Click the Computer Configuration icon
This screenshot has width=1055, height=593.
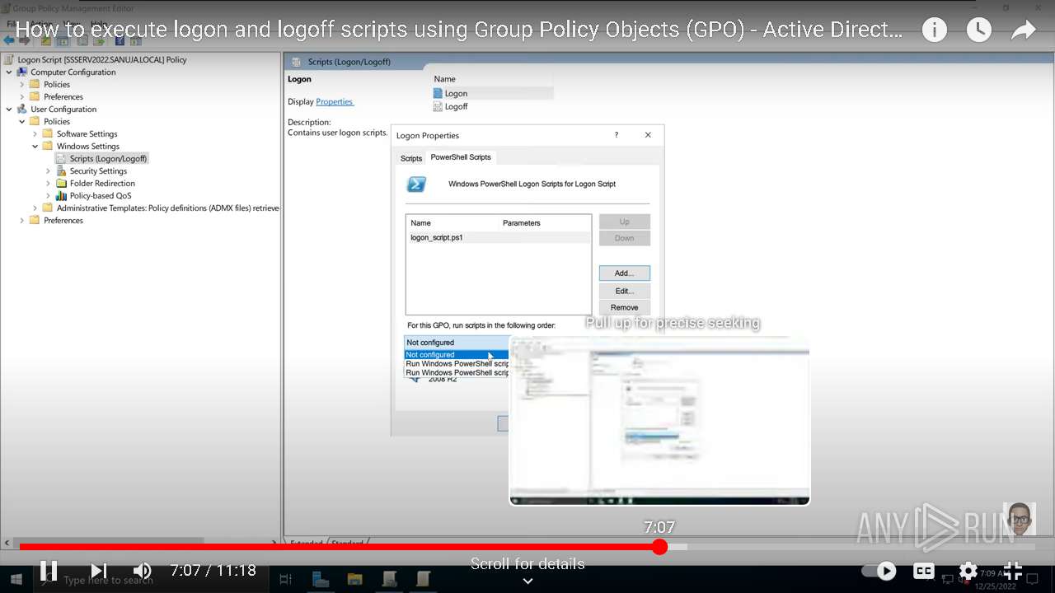[x=22, y=72]
